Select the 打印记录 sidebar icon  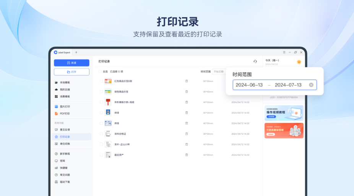click(56, 137)
